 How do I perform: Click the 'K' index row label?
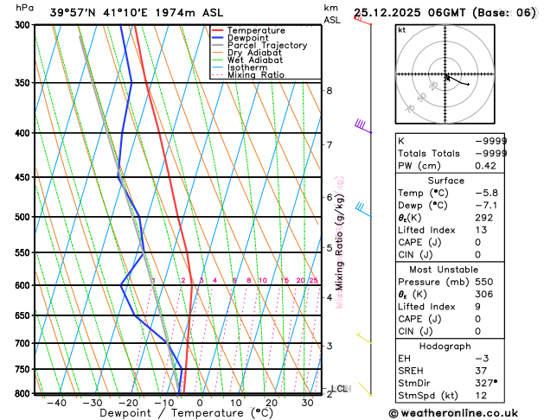tap(401, 141)
